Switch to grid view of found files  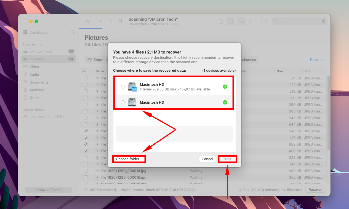tap(251, 21)
